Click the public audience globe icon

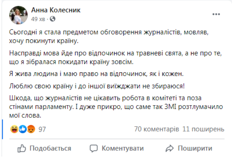point(53,19)
